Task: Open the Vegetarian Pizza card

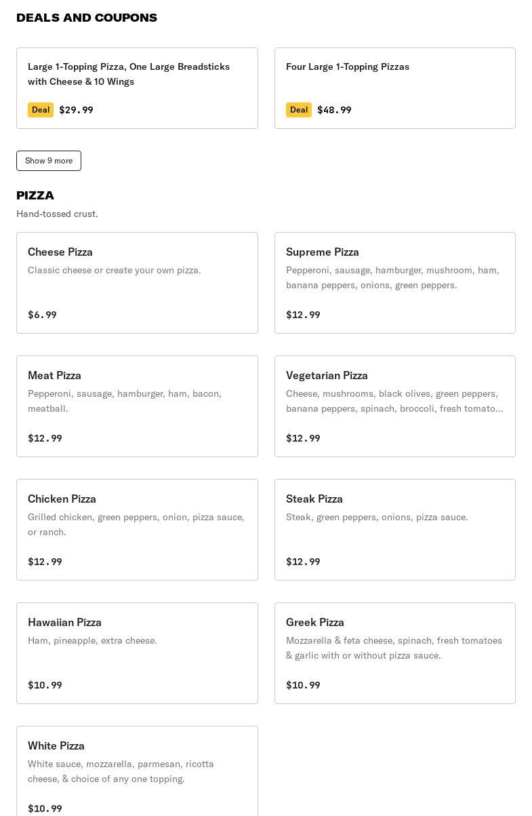Action: pyautogui.click(x=395, y=406)
